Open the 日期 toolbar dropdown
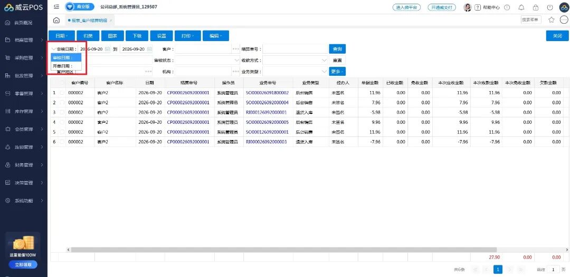This screenshot has width=570, height=277. 62,36
